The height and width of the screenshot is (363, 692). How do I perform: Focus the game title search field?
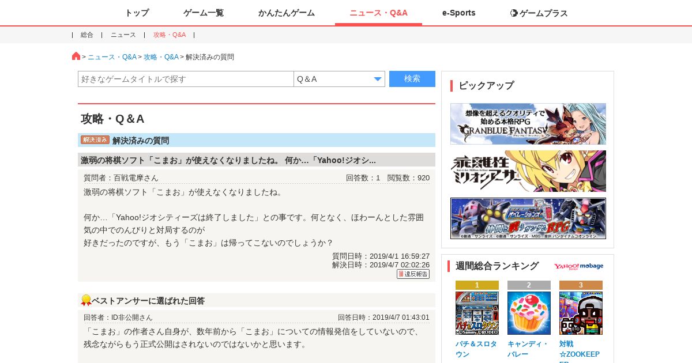186,79
